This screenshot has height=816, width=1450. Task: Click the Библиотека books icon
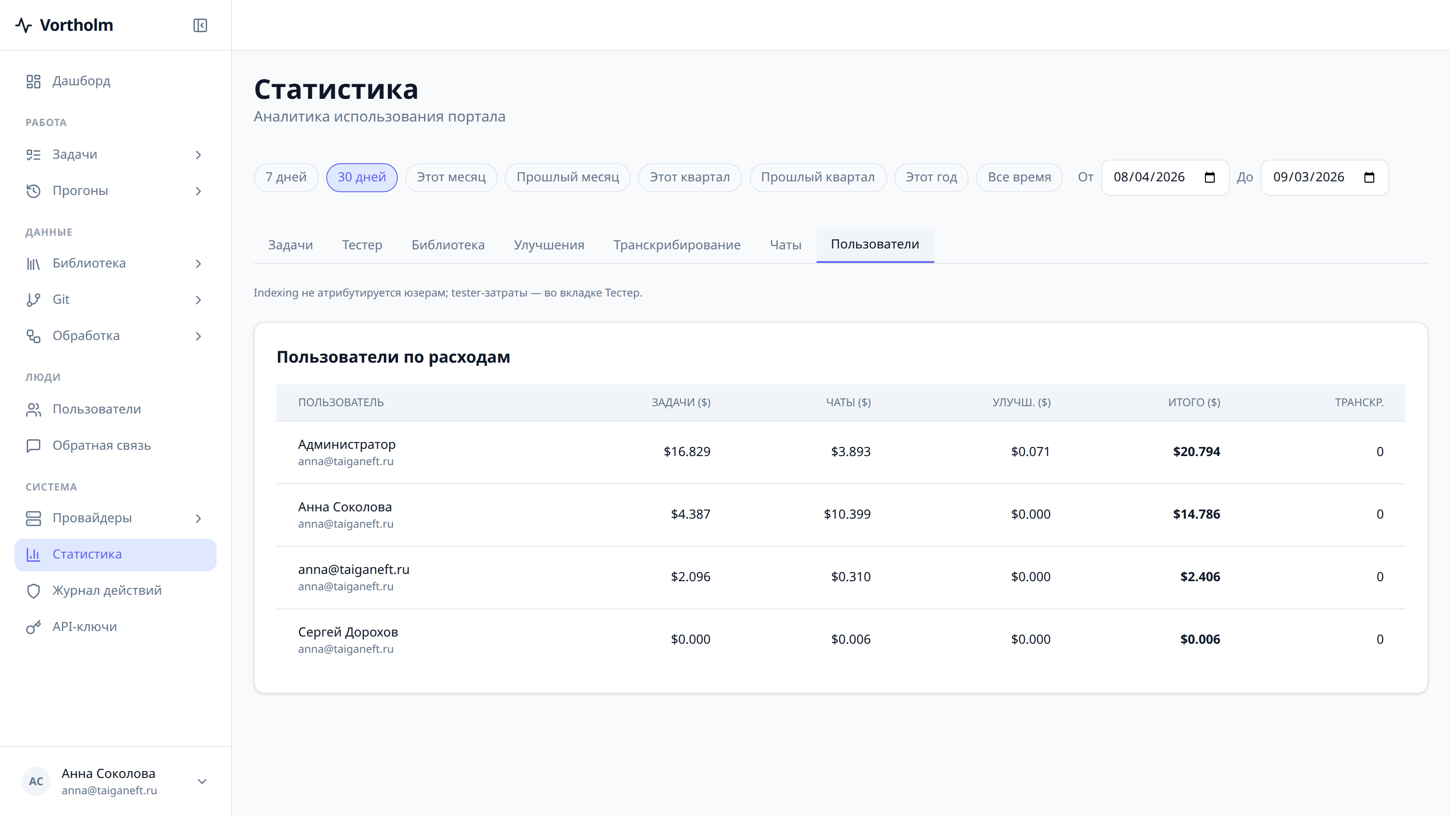[x=34, y=263]
